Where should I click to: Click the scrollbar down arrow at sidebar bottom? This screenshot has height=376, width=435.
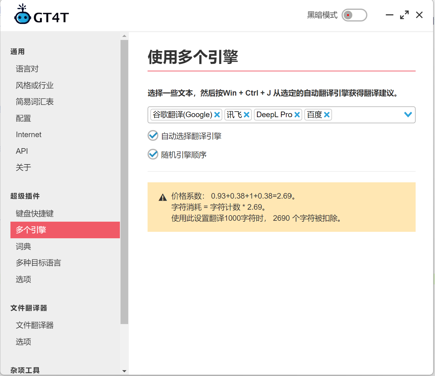coord(124,371)
